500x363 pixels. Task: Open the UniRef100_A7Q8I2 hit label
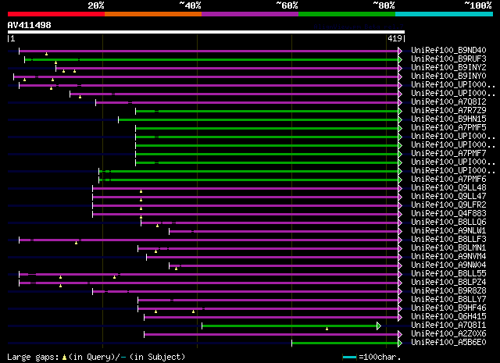tap(448, 102)
